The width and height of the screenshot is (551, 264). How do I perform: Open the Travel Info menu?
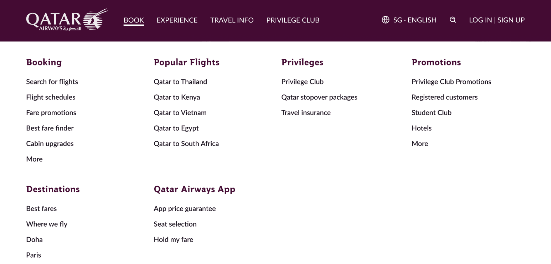coord(232,20)
